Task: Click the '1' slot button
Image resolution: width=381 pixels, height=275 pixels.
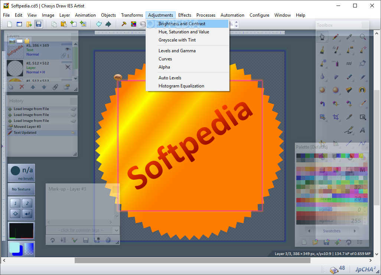Action: pyautogui.click(x=15, y=203)
